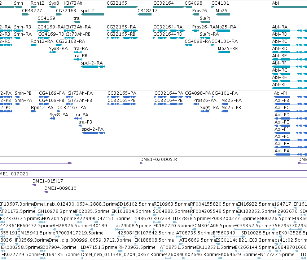Select the spd-2 gene bar in gene track
The height and width of the screenshot is (260, 307).
(x=93, y=14)
